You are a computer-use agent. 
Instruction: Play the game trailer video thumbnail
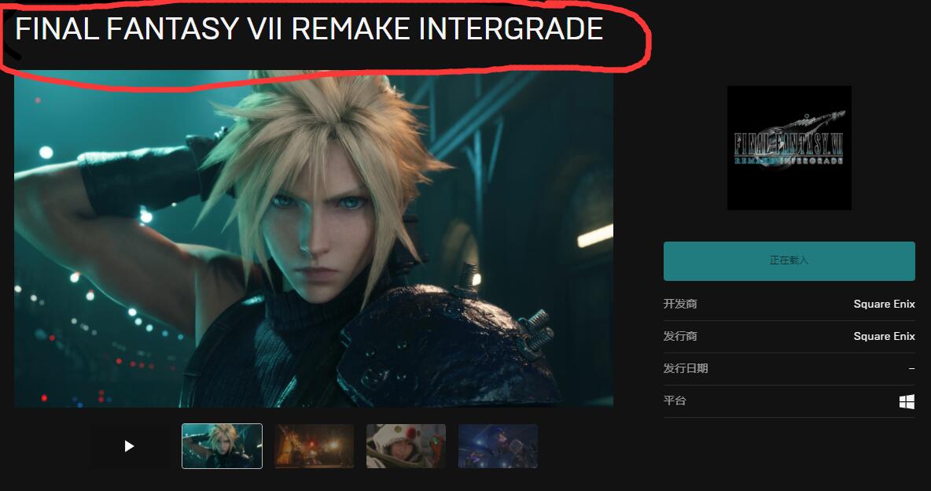pos(130,446)
